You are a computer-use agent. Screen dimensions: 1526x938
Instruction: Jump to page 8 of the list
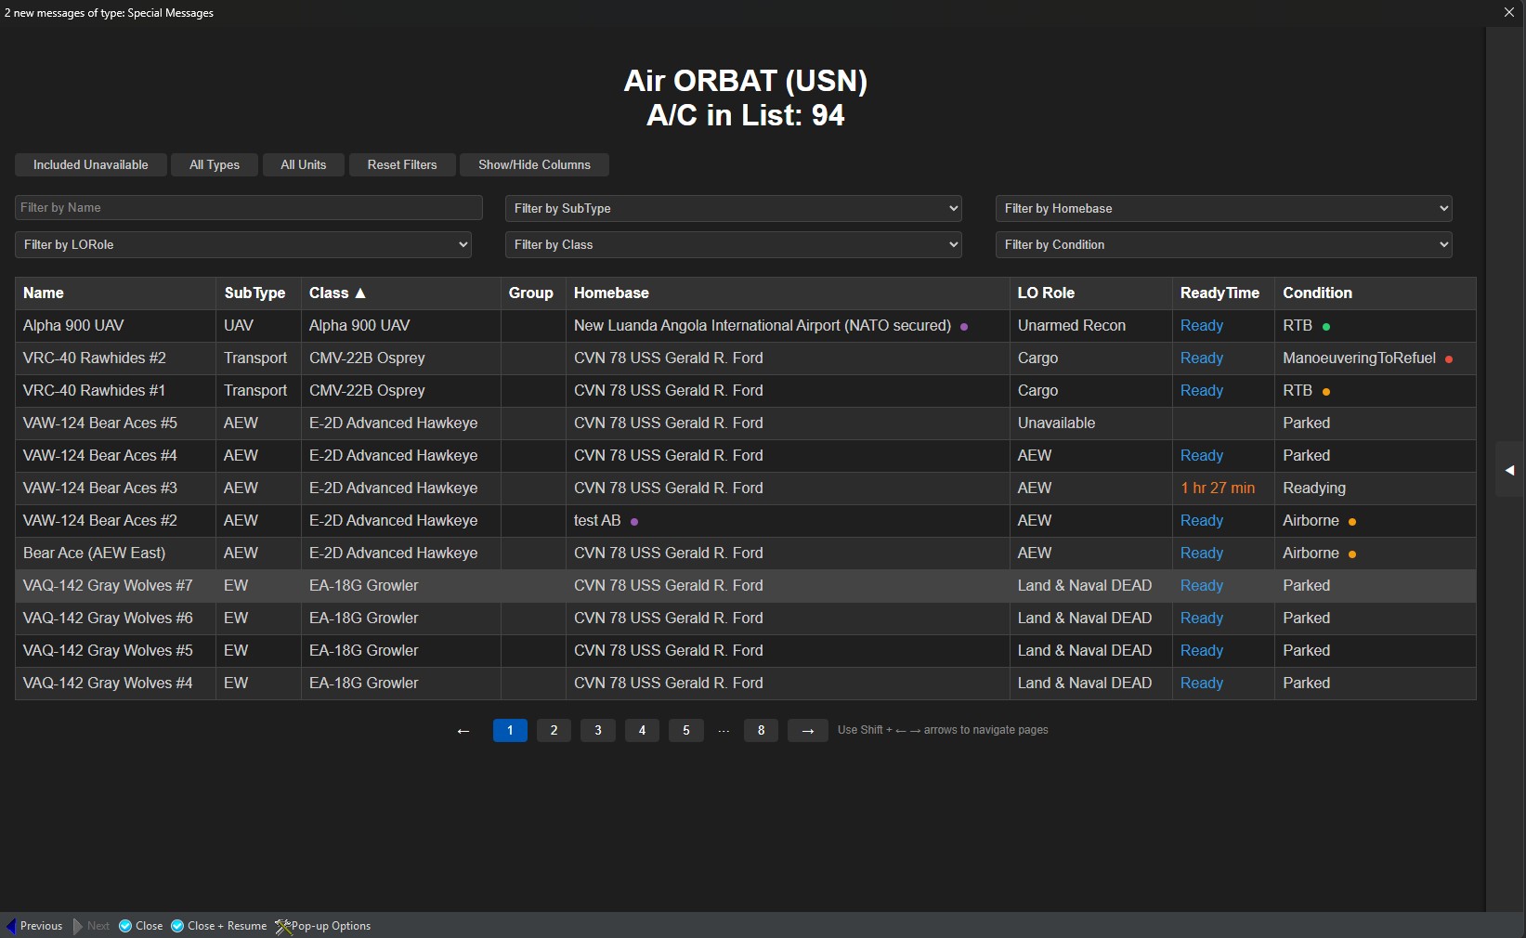point(761,731)
